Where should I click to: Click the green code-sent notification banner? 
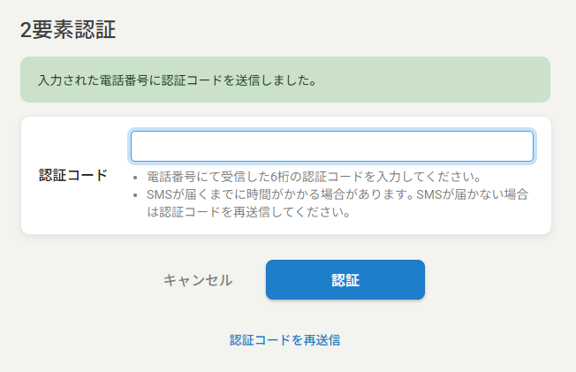click(285, 80)
